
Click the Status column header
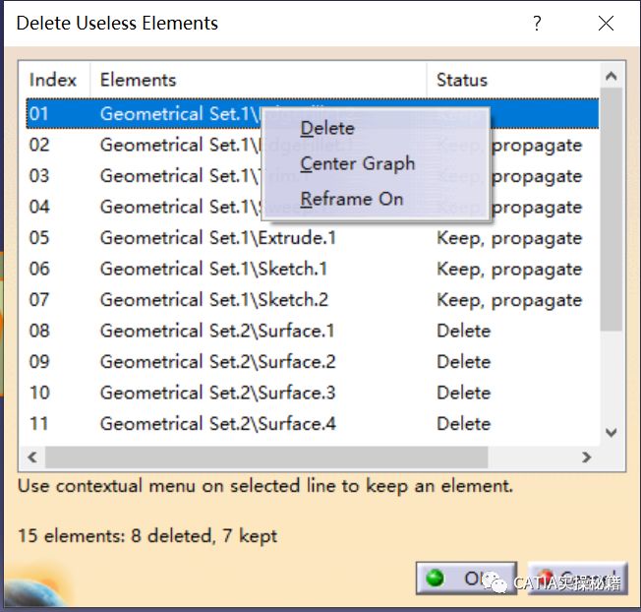coord(511,80)
